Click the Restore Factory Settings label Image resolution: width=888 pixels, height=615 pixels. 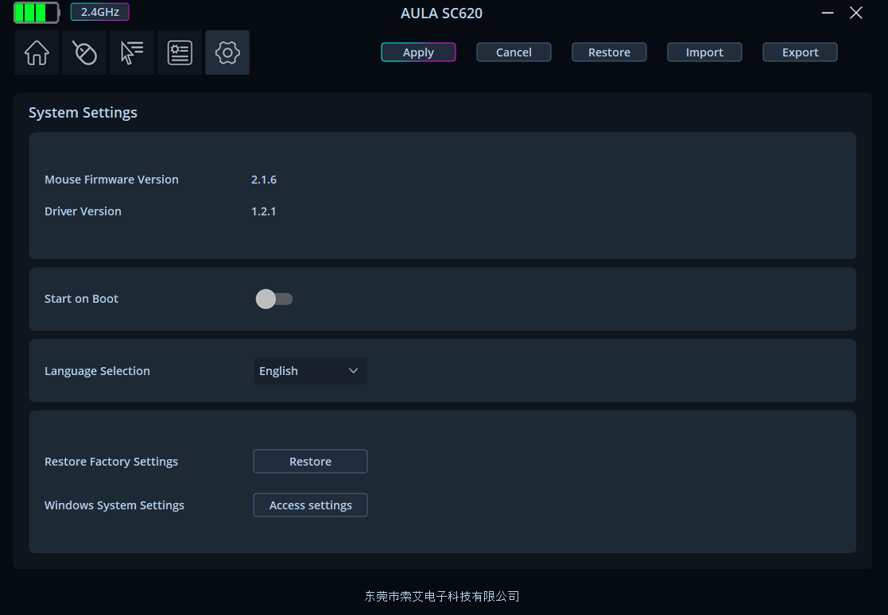pyautogui.click(x=111, y=462)
